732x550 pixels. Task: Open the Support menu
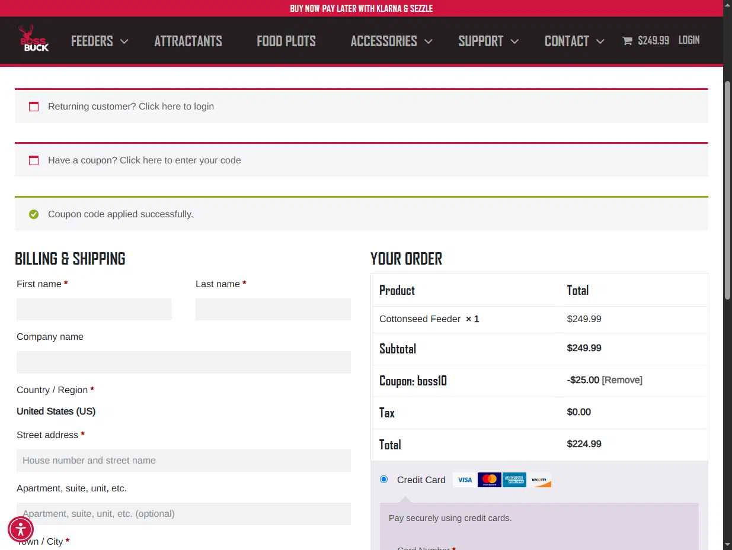click(481, 41)
